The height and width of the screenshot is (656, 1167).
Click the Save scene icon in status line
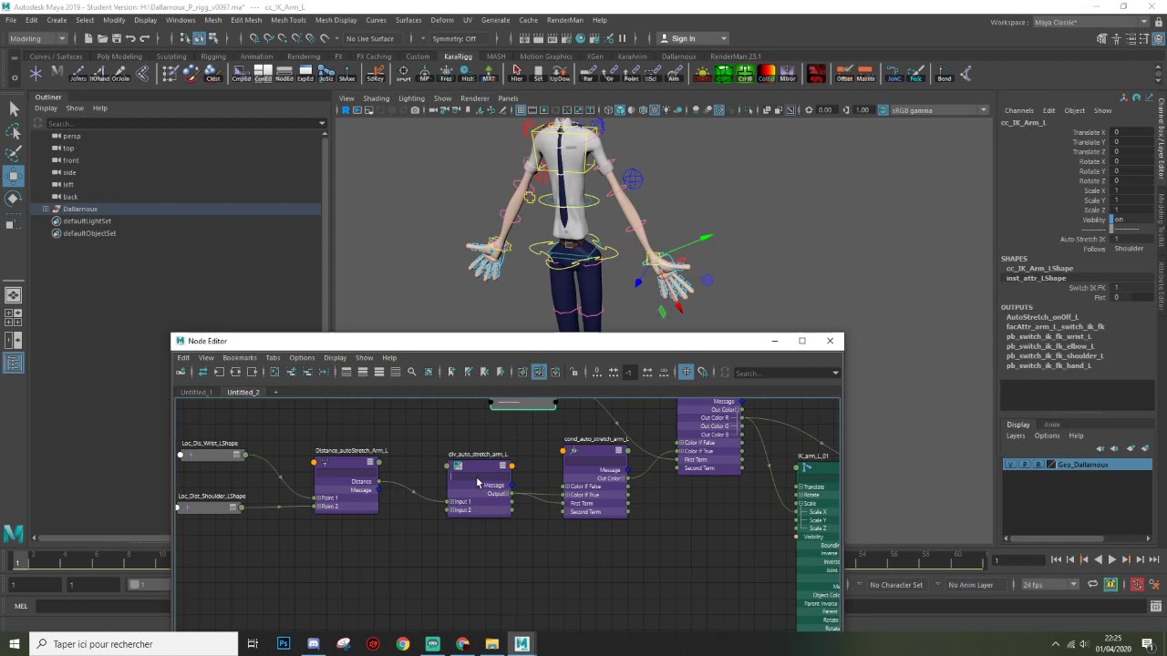click(x=116, y=38)
